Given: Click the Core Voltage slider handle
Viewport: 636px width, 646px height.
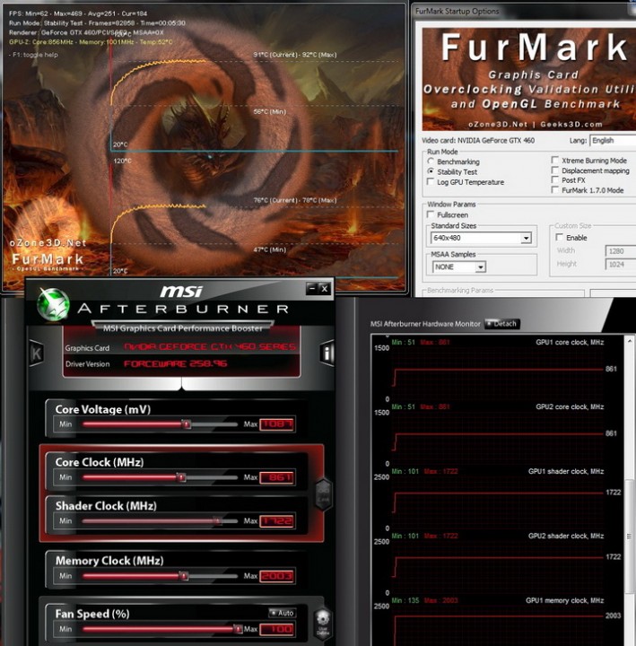Looking at the screenshot, I should click(187, 423).
